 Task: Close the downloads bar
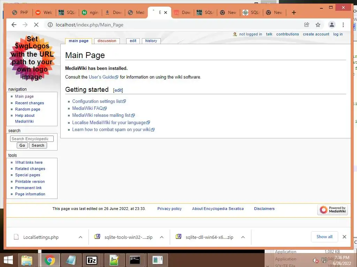(x=344, y=237)
